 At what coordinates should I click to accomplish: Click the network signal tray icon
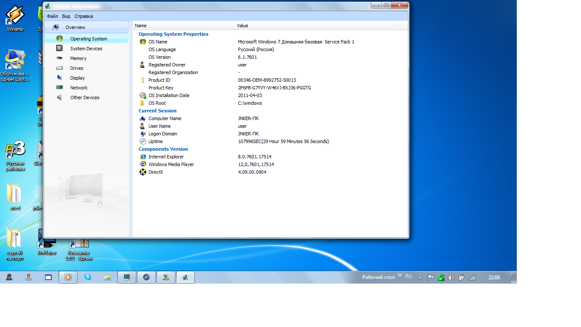tap(471, 278)
